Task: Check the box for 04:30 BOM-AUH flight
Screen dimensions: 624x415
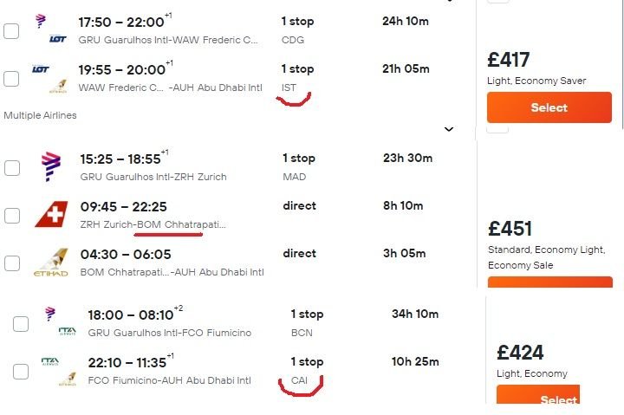Action: [x=12, y=263]
